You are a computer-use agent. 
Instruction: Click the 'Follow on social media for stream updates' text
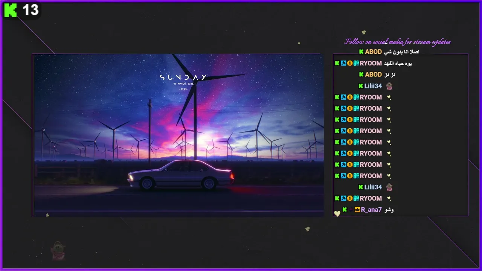point(397,42)
